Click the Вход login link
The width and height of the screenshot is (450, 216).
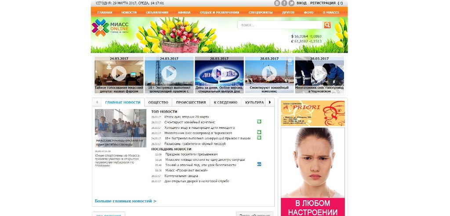coord(301,3)
